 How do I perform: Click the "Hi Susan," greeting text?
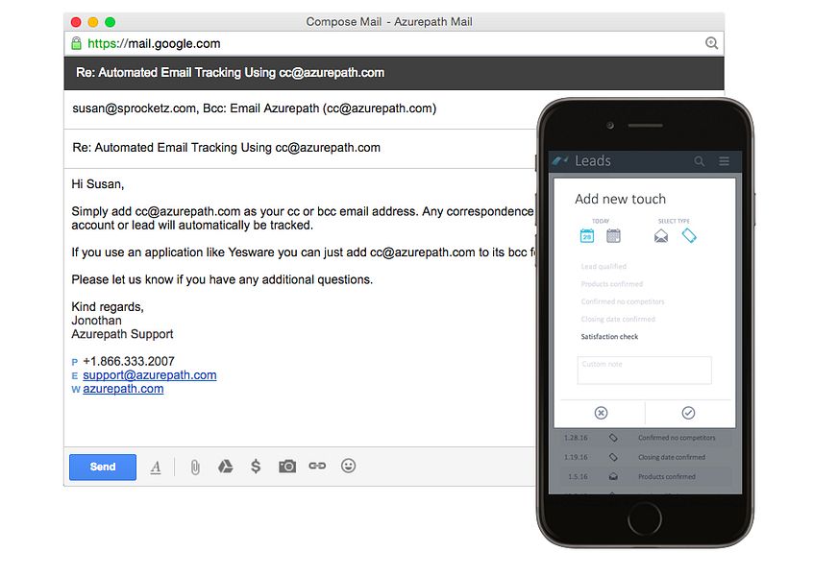[x=98, y=184]
